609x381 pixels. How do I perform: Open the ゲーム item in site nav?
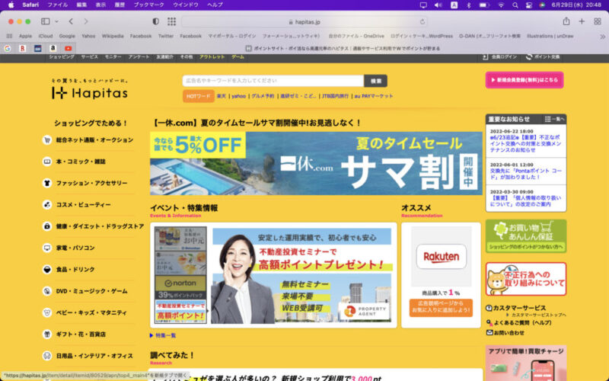tap(238, 56)
